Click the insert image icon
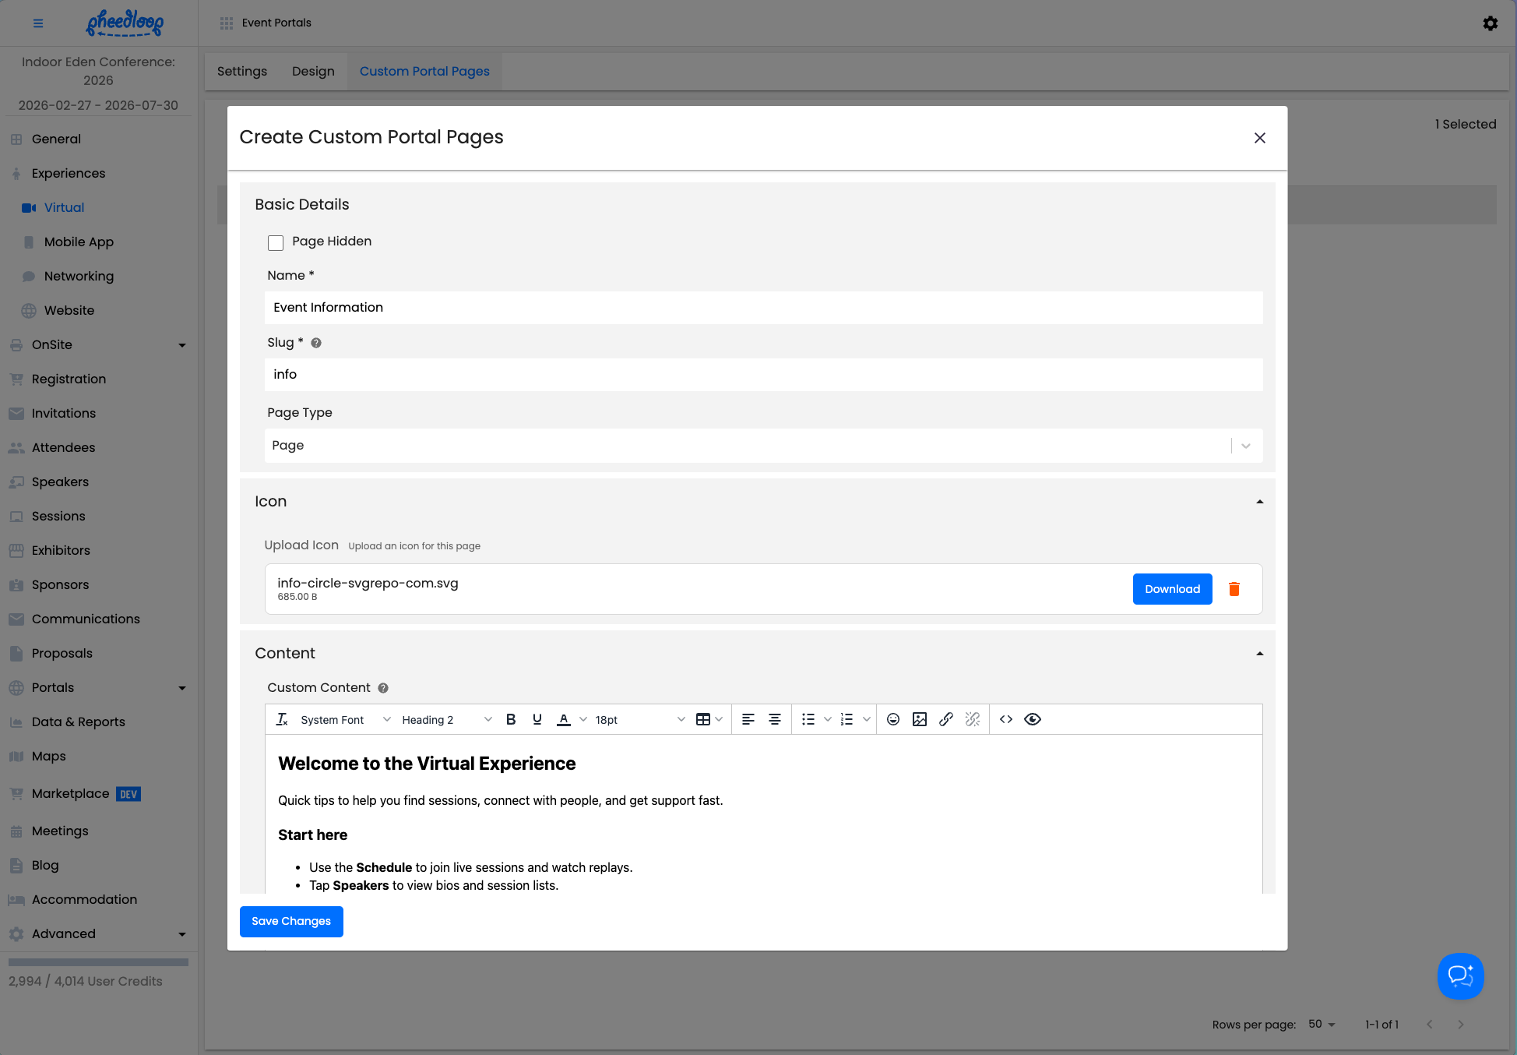Screen dimensions: 1517x1055 [920, 719]
